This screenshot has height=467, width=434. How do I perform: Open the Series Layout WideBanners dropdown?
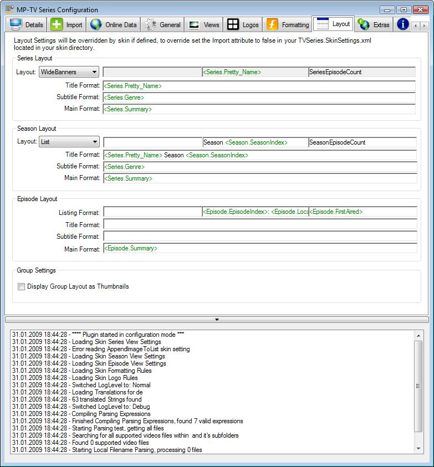(x=69, y=72)
